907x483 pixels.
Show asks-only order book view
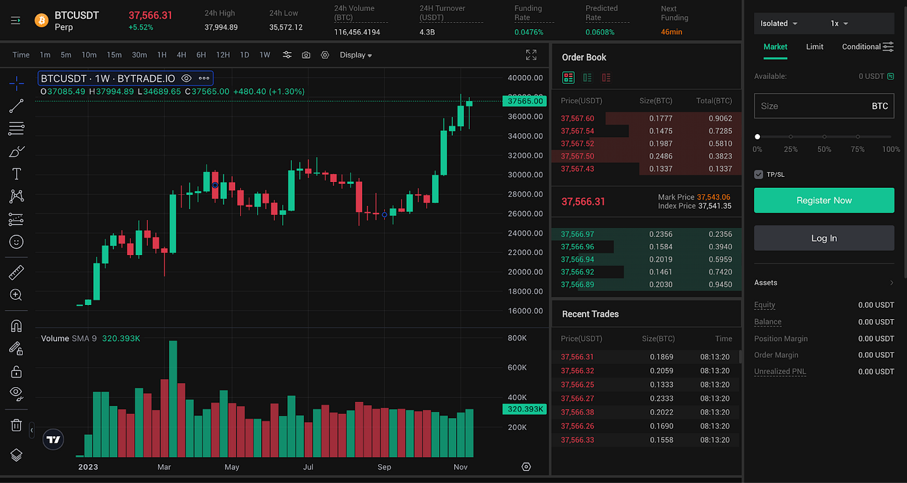point(607,77)
